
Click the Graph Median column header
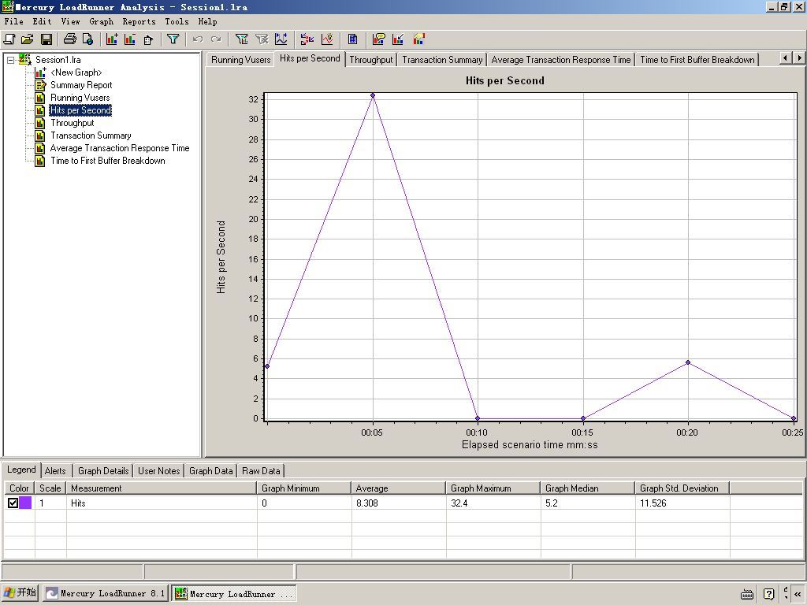click(x=588, y=488)
